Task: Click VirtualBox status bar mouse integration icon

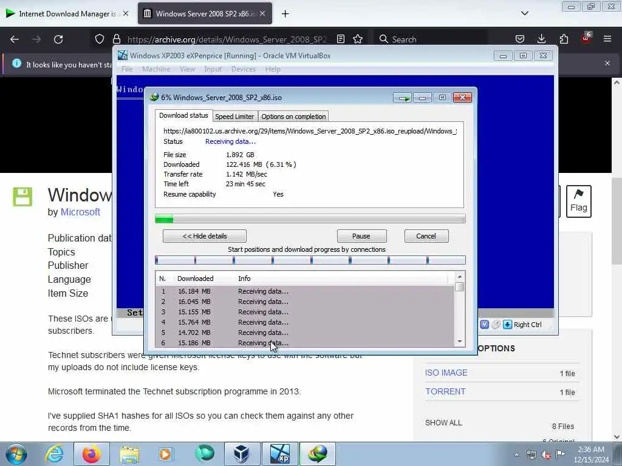Action: [x=496, y=325]
